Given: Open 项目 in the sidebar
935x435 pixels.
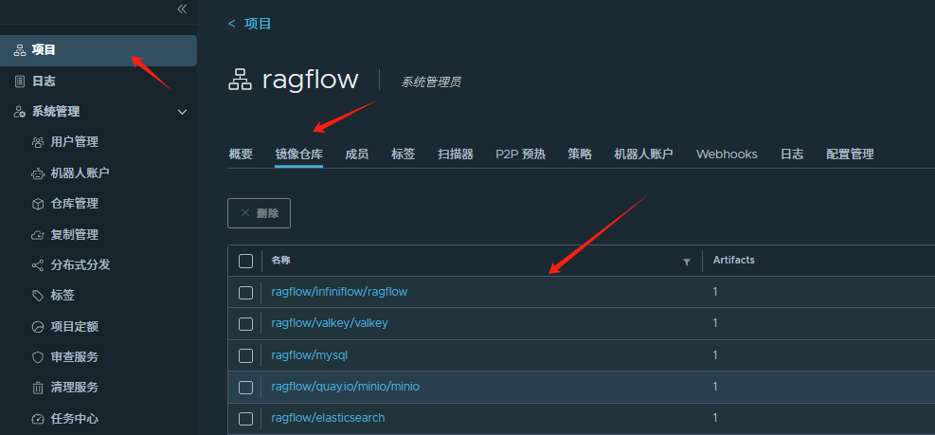Looking at the screenshot, I should click(99, 50).
